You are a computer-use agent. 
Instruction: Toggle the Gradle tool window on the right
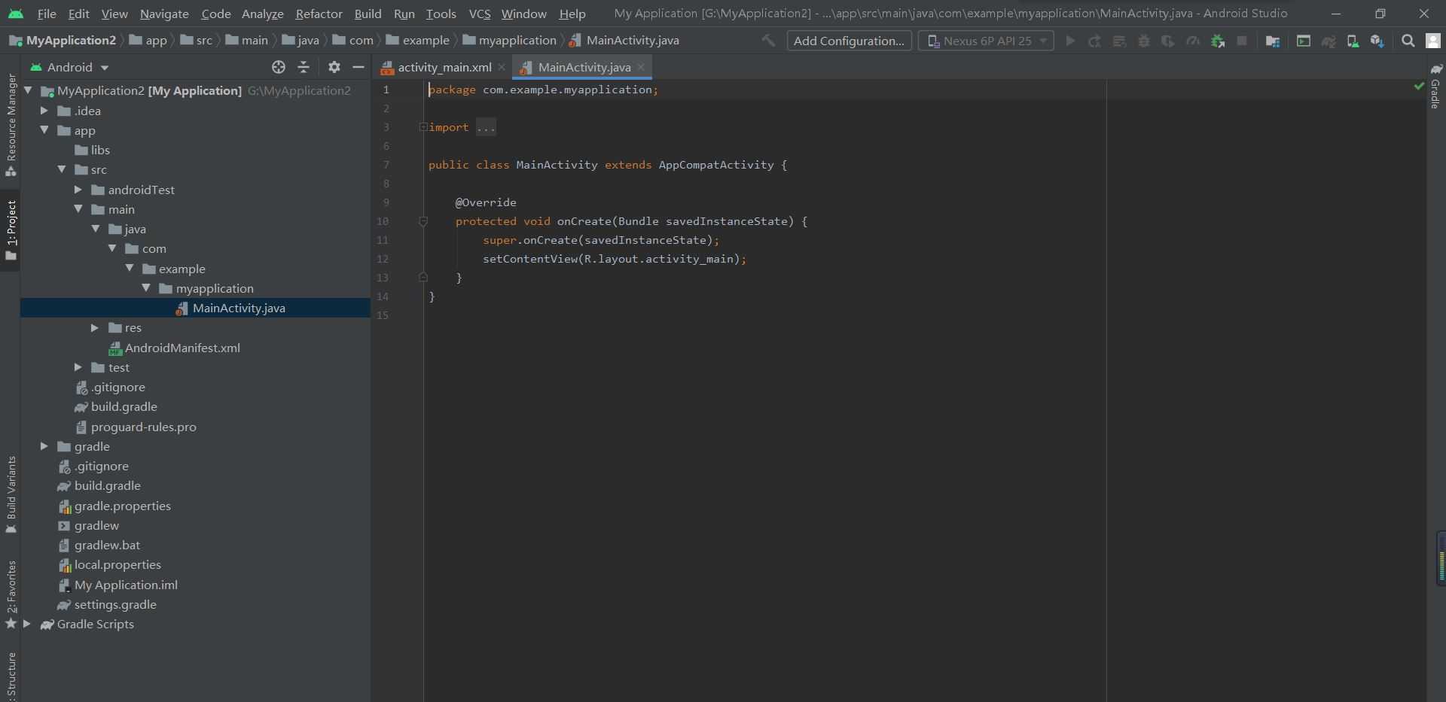pyautogui.click(x=1435, y=86)
